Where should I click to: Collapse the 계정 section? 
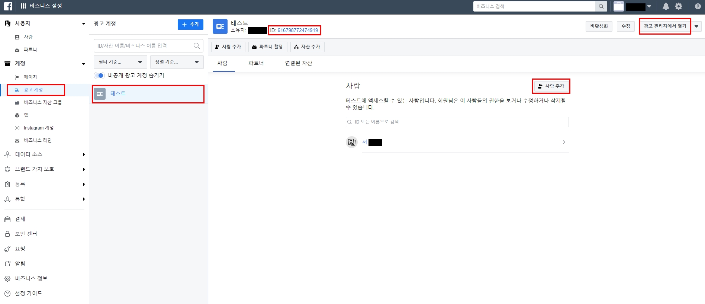[x=83, y=64]
